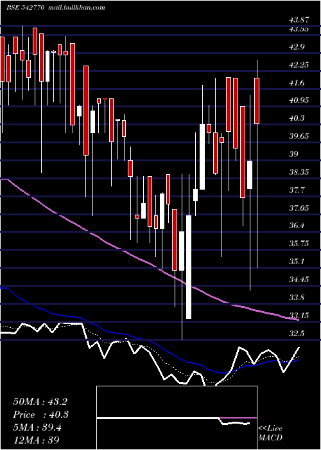The image size is (321, 450).
Task: Click the tall white candlestick reaching 33.15
Action: click(x=189, y=267)
